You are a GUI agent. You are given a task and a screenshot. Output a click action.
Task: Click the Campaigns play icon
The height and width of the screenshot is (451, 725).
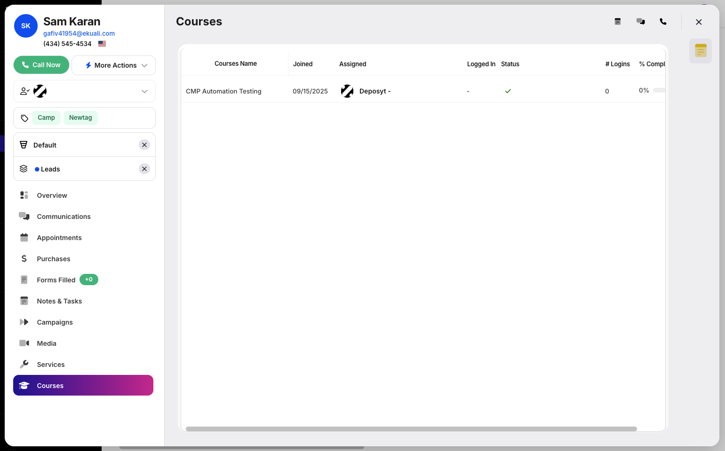tap(24, 322)
